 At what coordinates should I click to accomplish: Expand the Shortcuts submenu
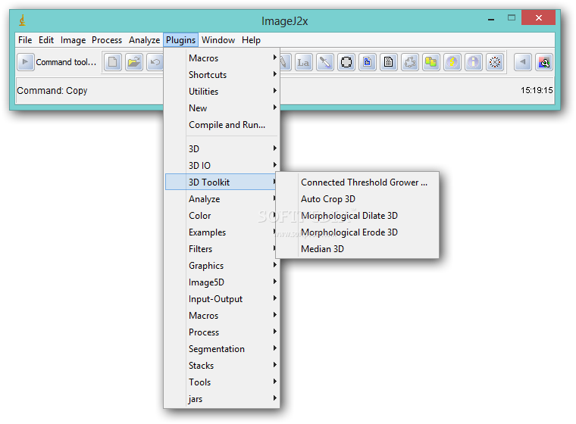click(222, 74)
